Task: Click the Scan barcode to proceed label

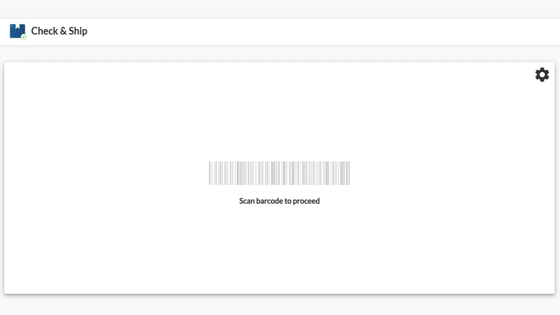Action: tap(279, 201)
